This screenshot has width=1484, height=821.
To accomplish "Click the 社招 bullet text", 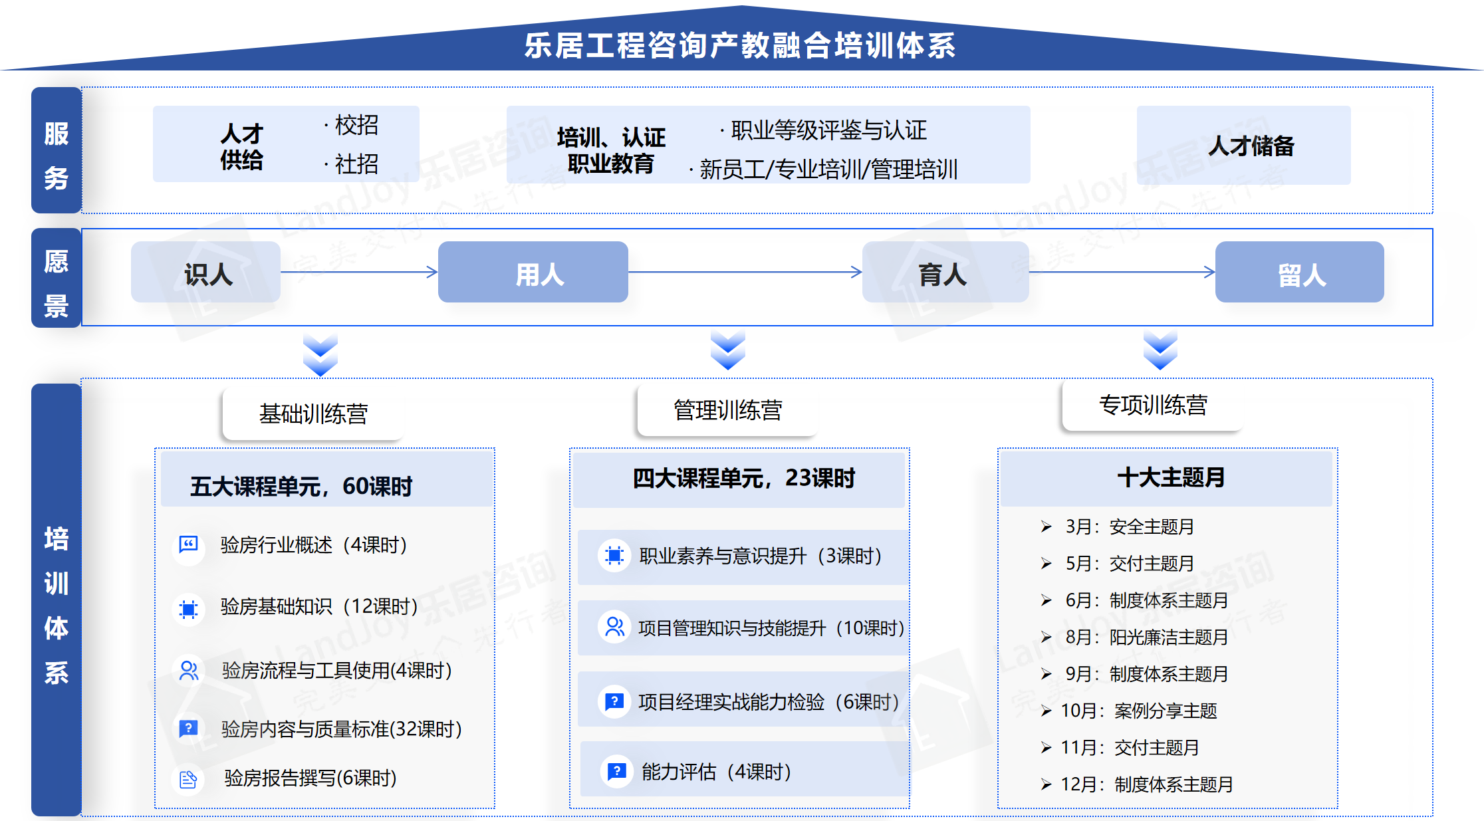I will (x=356, y=164).
